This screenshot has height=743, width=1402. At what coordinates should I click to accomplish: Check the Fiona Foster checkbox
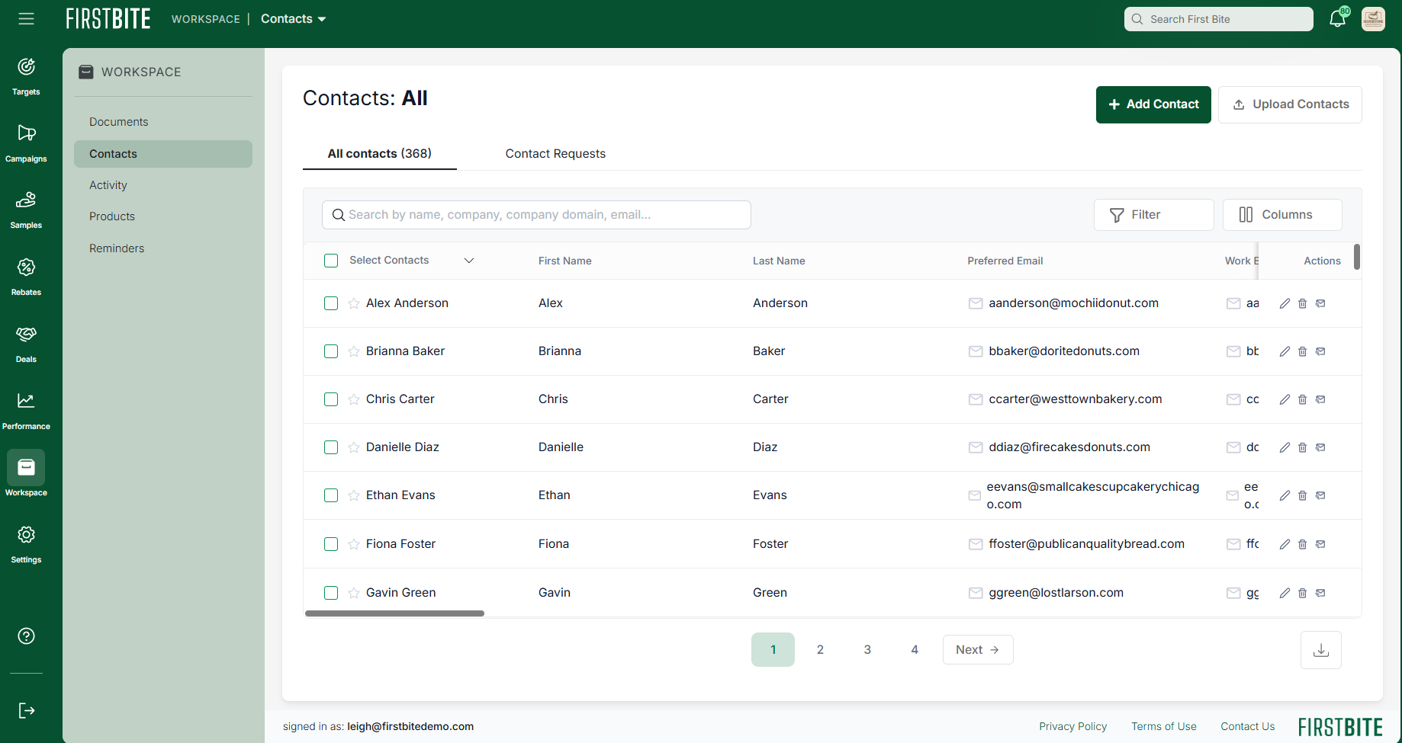tap(331, 544)
